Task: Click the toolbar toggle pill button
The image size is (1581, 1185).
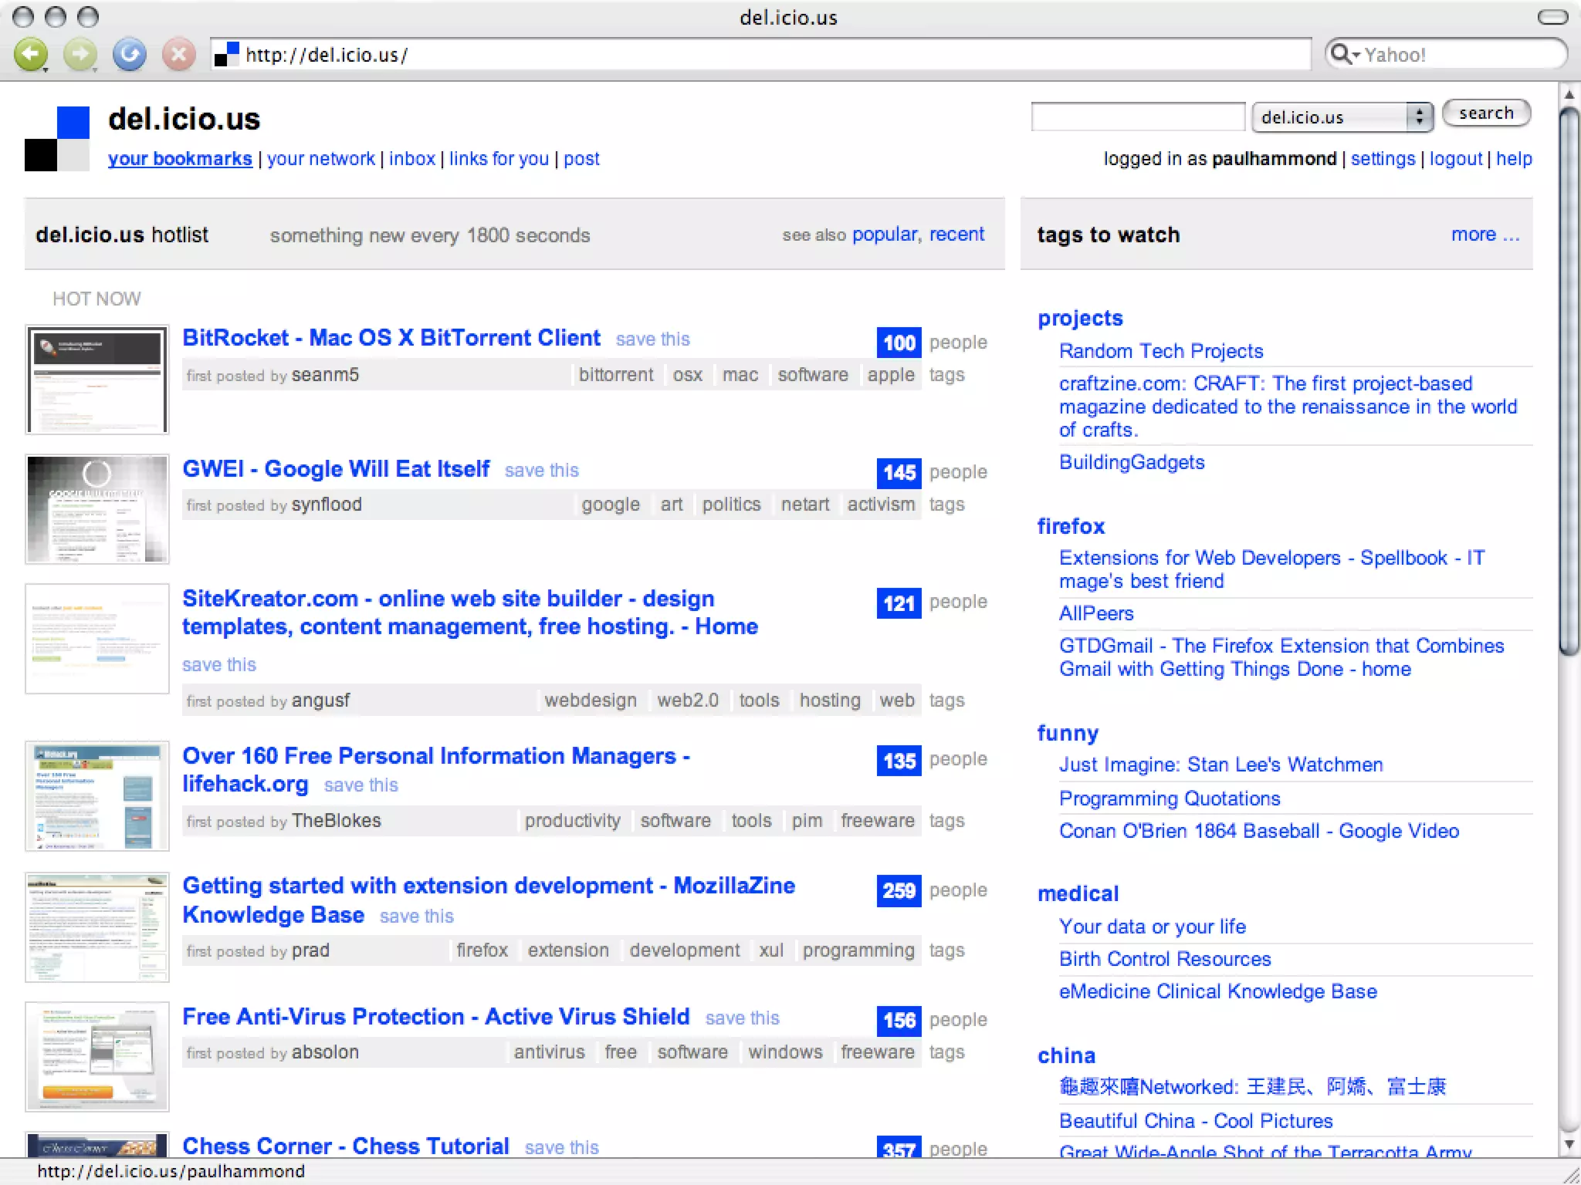Action: click(1552, 17)
